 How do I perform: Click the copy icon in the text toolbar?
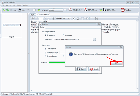82,19
